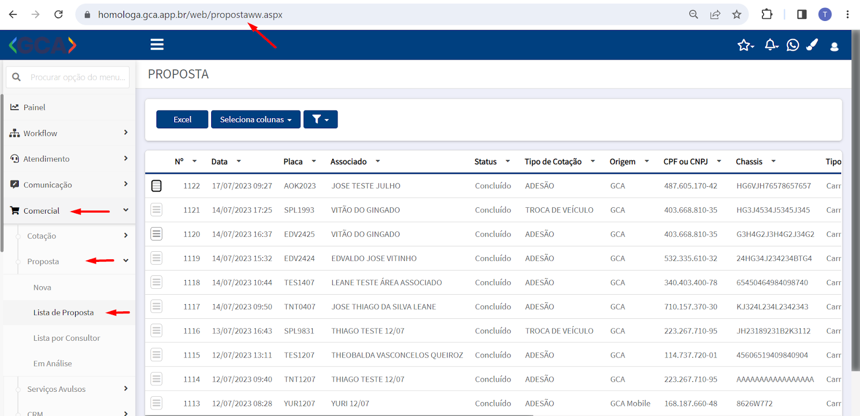860x416 pixels.
Task: Click the plate YUR1207 cell
Action: pos(300,403)
